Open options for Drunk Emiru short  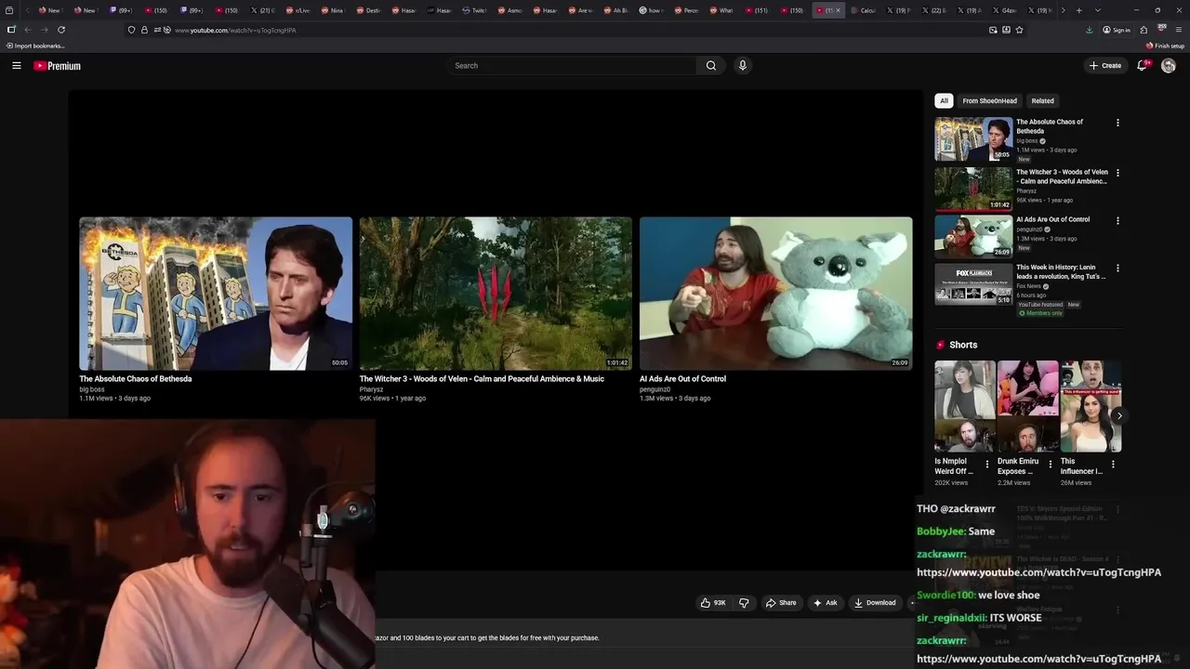click(1051, 464)
